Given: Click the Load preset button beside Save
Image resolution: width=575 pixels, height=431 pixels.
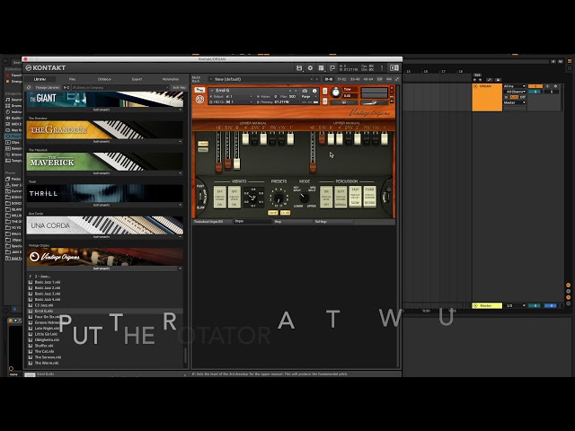Looking at the screenshot, I should [x=286, y=213].
